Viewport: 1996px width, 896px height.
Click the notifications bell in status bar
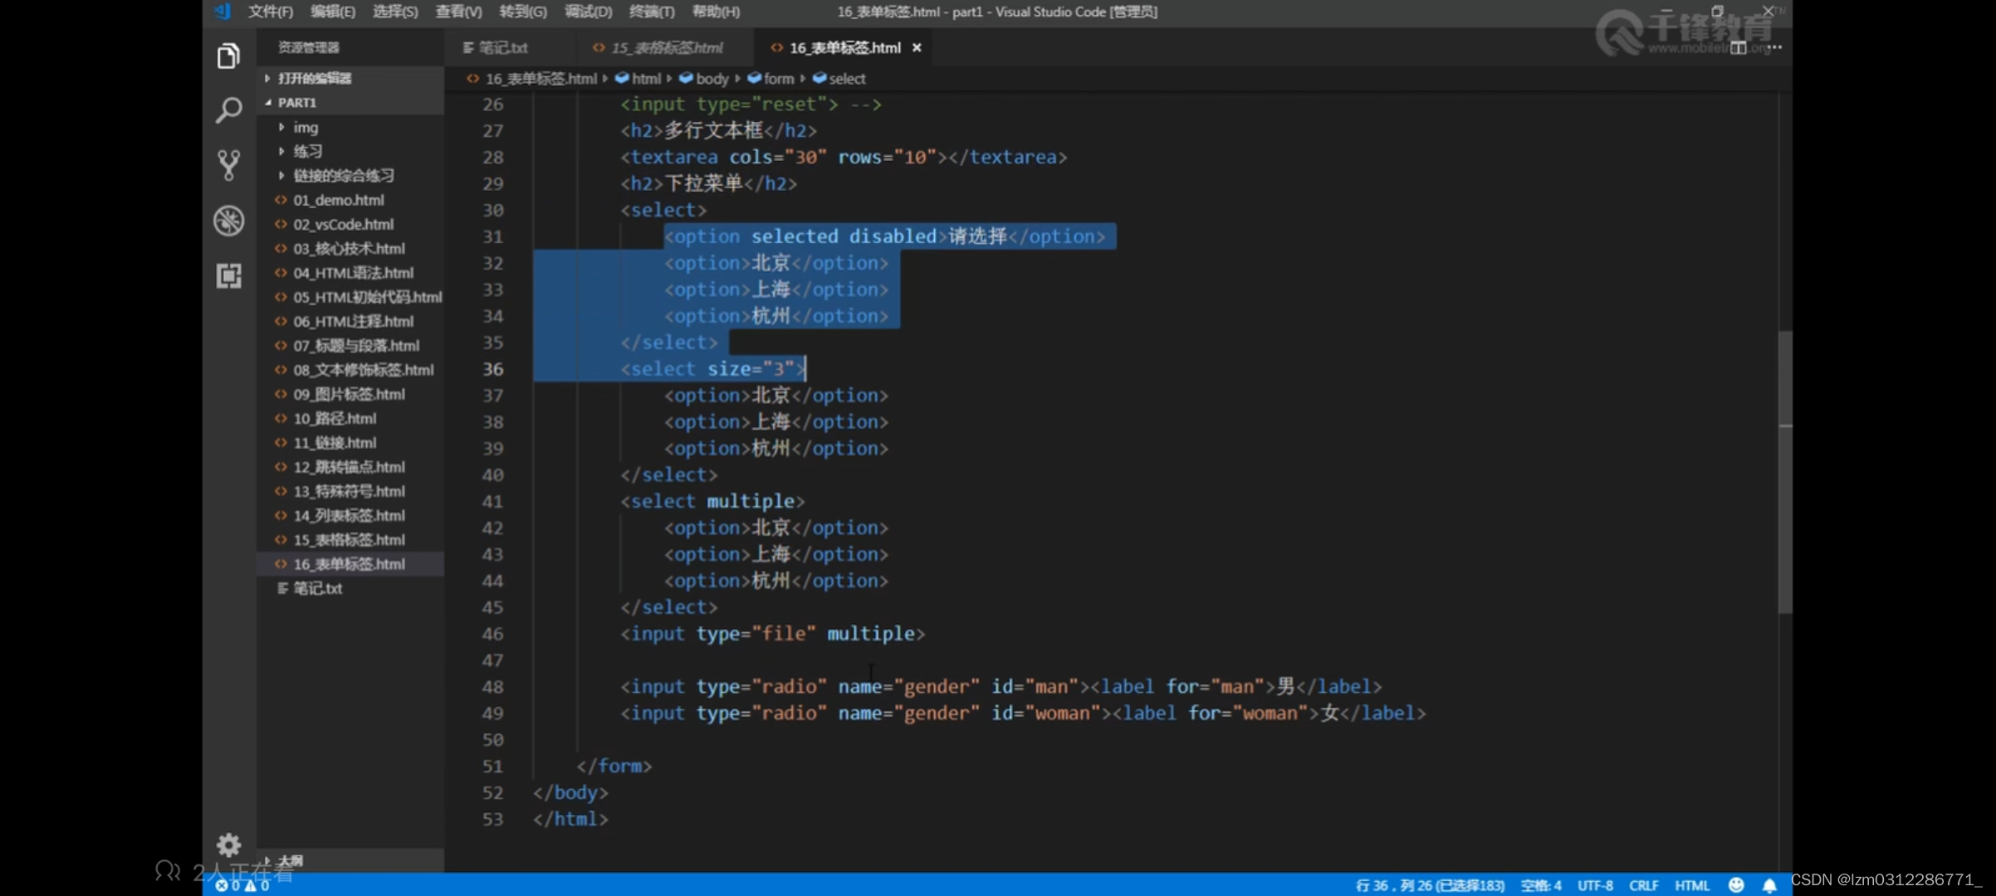[x=1769, y=885]
